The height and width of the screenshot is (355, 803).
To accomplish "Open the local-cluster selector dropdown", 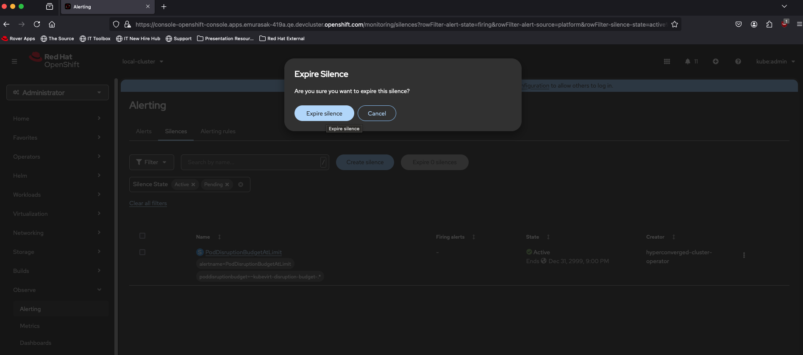I will 143,61.
